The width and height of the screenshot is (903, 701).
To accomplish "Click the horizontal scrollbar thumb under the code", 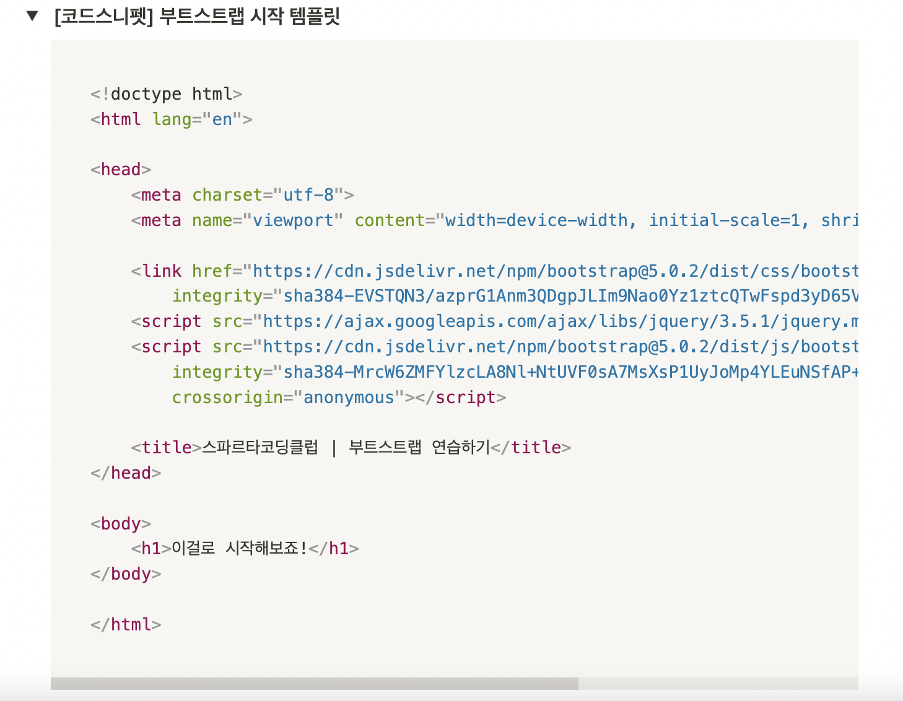I will (315, 683).
